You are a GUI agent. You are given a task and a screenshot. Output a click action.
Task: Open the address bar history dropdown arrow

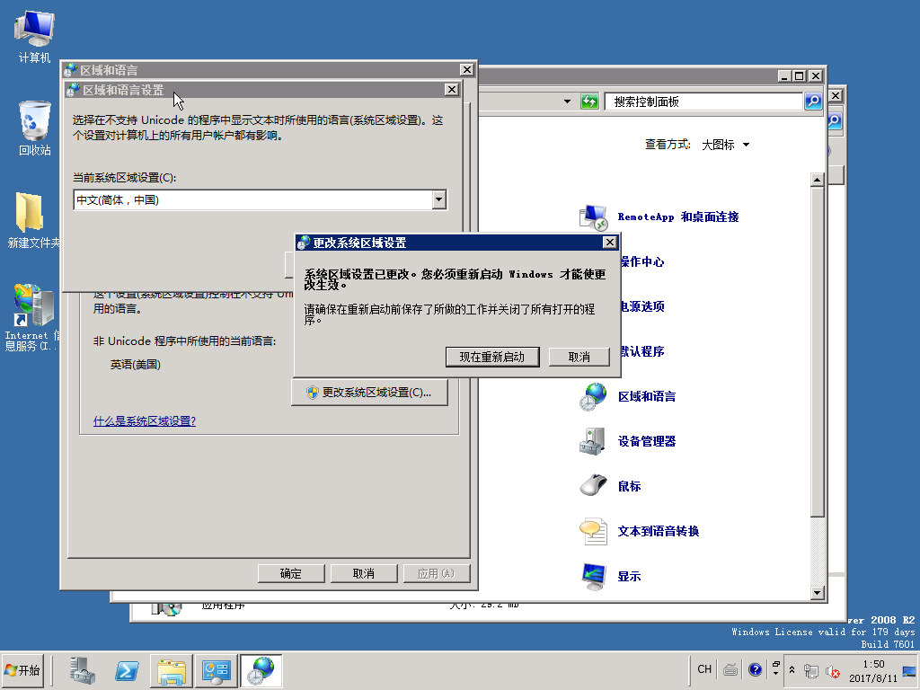[x=567, y=102]
